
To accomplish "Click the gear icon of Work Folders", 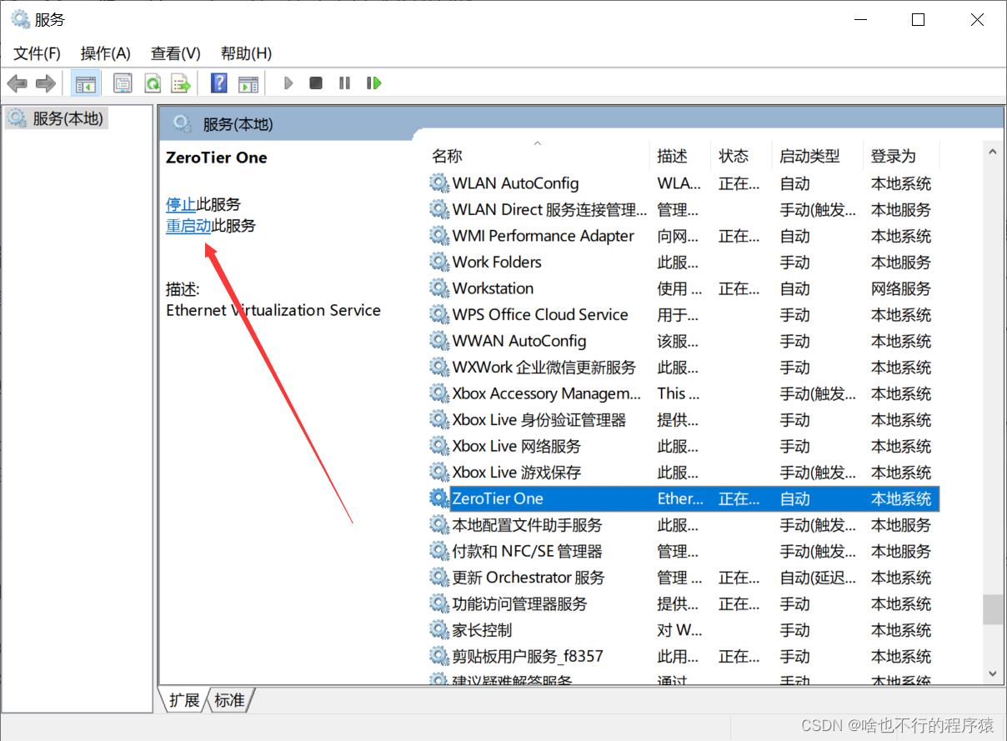I will (439, 262).
